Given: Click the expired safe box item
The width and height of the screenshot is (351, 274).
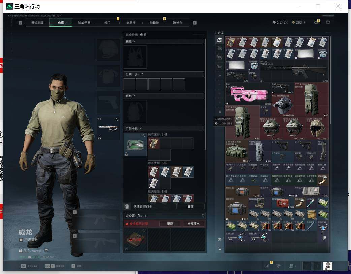Looking at the screenshot, I should [x=135, y=240].
